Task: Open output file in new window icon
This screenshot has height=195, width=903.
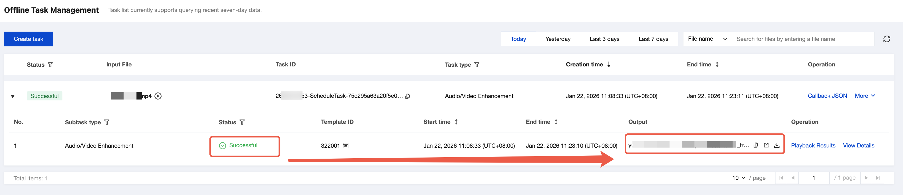Action: point(766,145)
